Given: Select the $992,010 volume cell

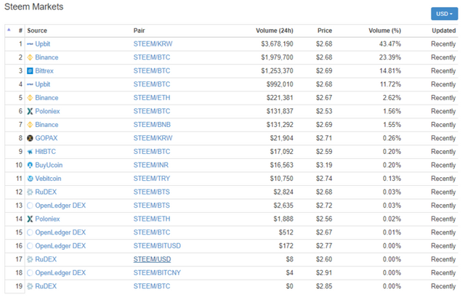Looking at the screenshot, I should [280, 84].
